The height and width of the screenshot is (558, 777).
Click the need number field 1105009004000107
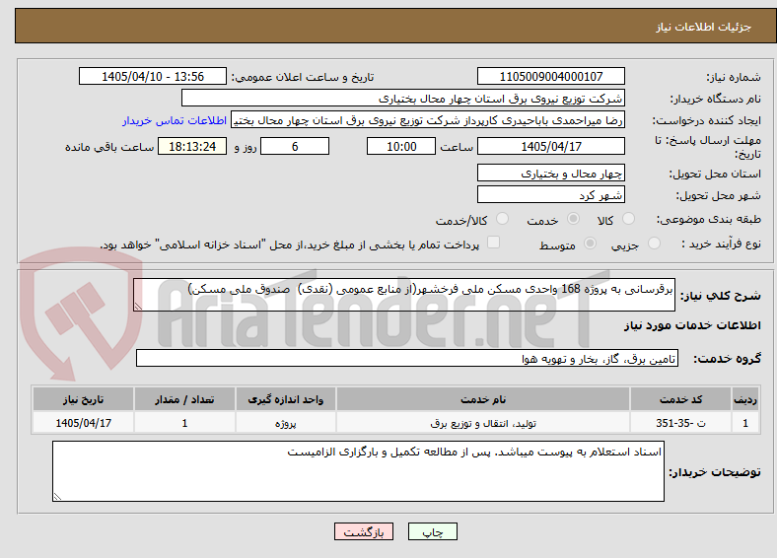click(x=551, y=76)
